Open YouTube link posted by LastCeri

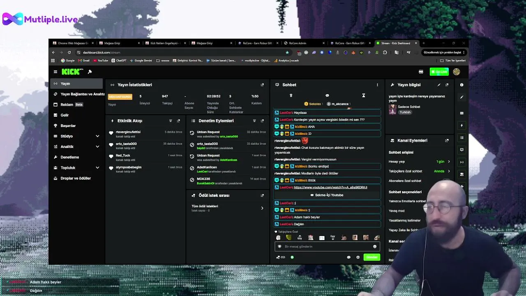[330, 187]
